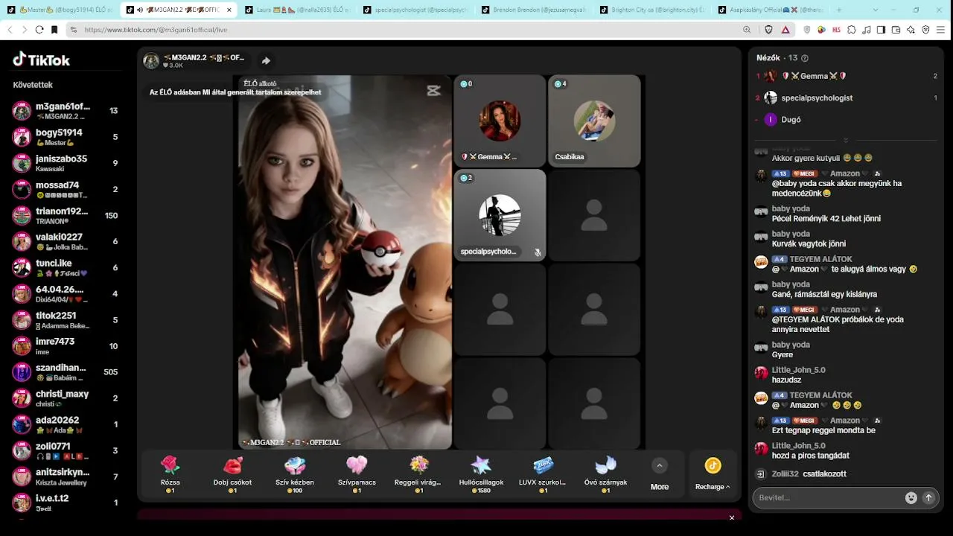Screen dimensions: 953x536
Task: Switch to the Brighton City tab
Action: point(652,10)
